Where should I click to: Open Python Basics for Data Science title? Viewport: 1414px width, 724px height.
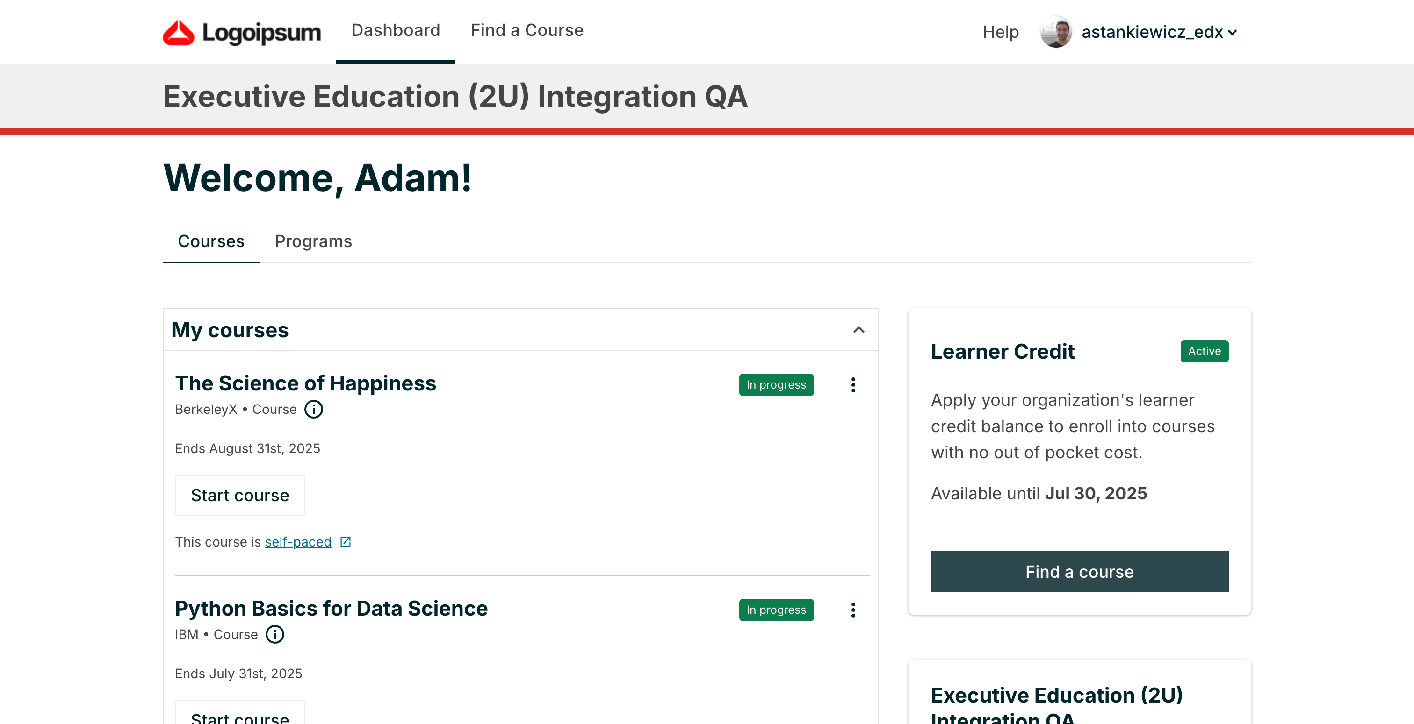click(x=331, y=608)
